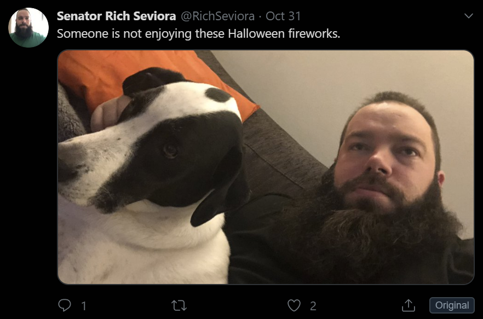Click the tweet text about Halloween fireworks

point(198,33)
